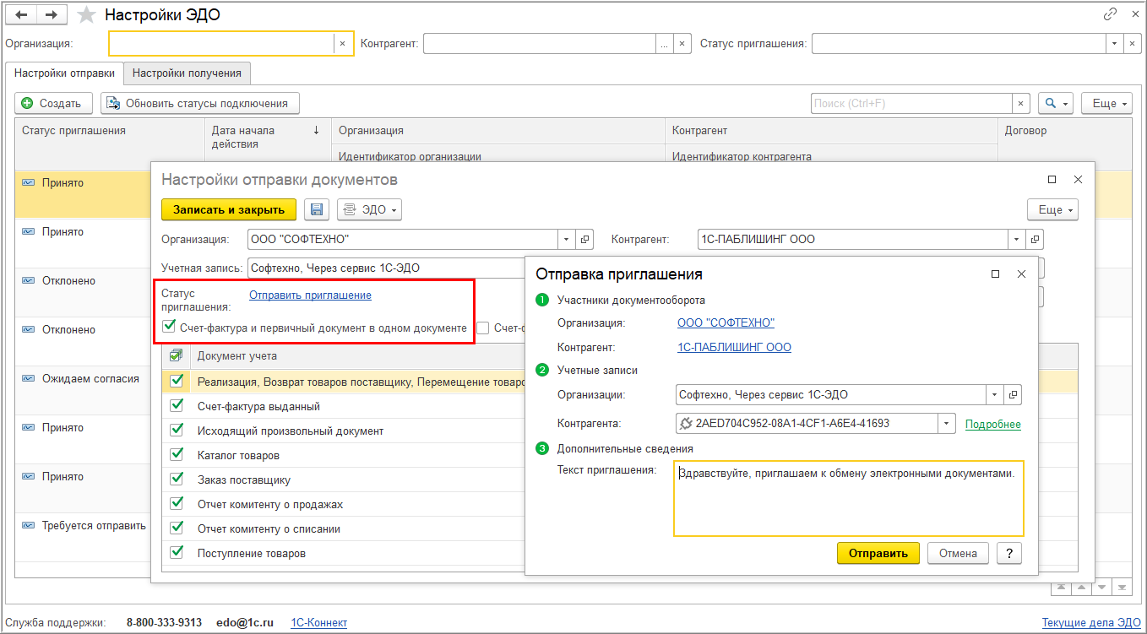
Task: Open the ЭДО dropdown button
Action: (369, 209)
